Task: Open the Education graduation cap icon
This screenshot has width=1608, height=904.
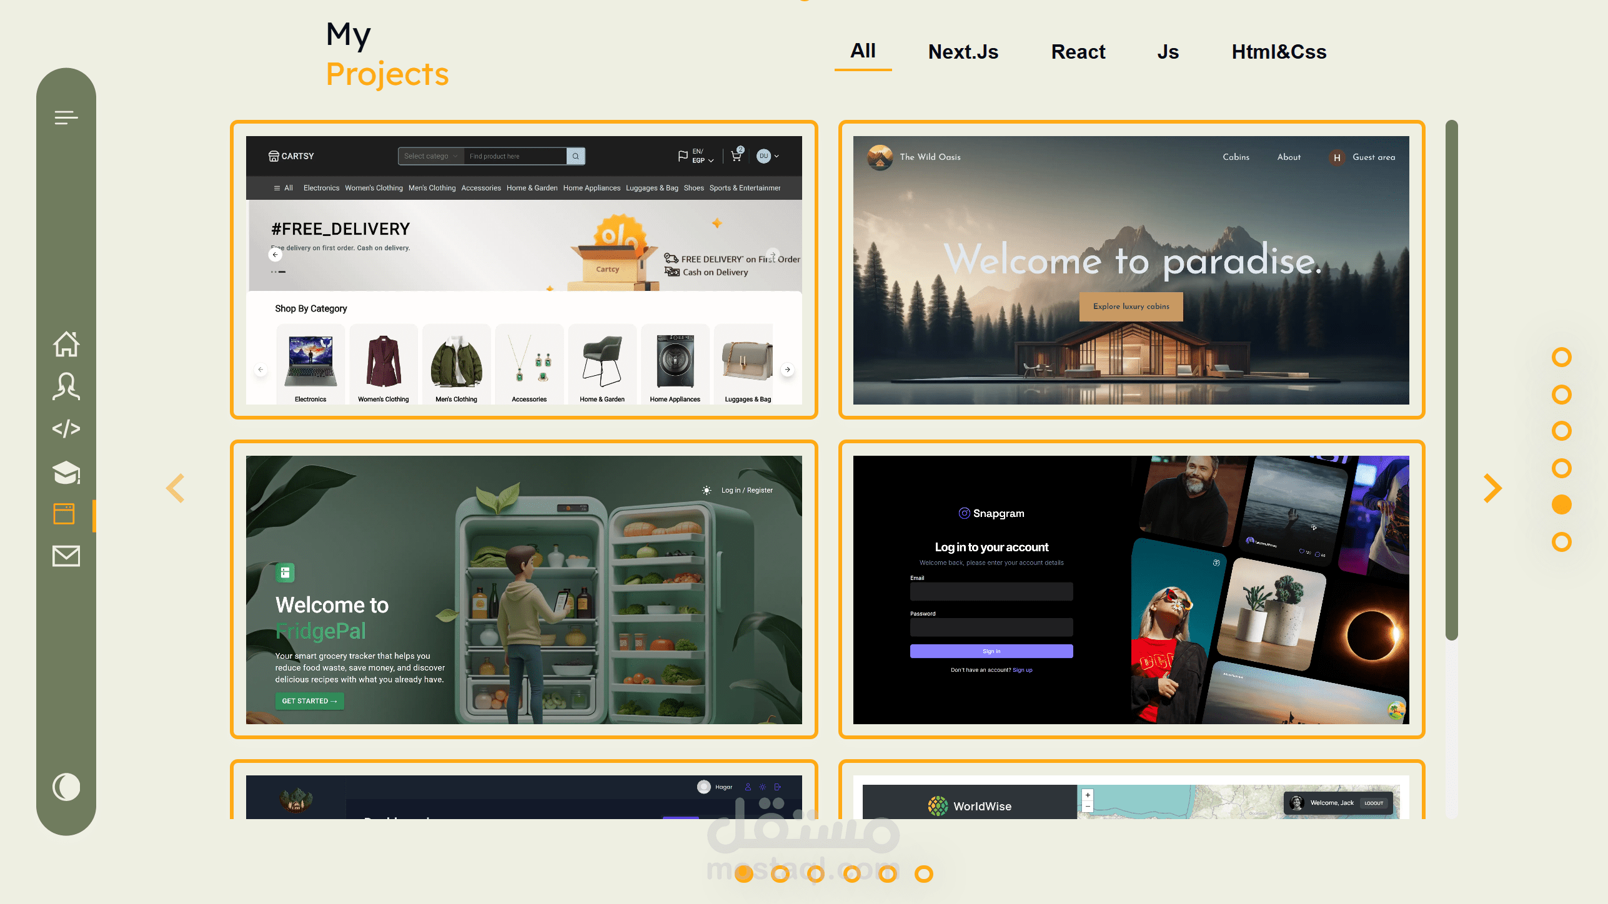Action: pyautogui.click(x=66, y=473)
